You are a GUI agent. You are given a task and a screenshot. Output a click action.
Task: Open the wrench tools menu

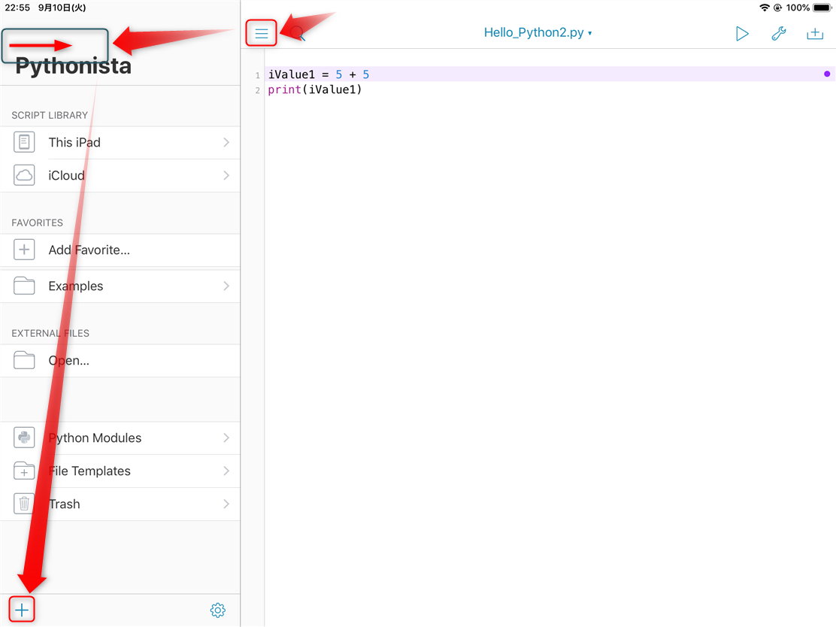[779, 34]
